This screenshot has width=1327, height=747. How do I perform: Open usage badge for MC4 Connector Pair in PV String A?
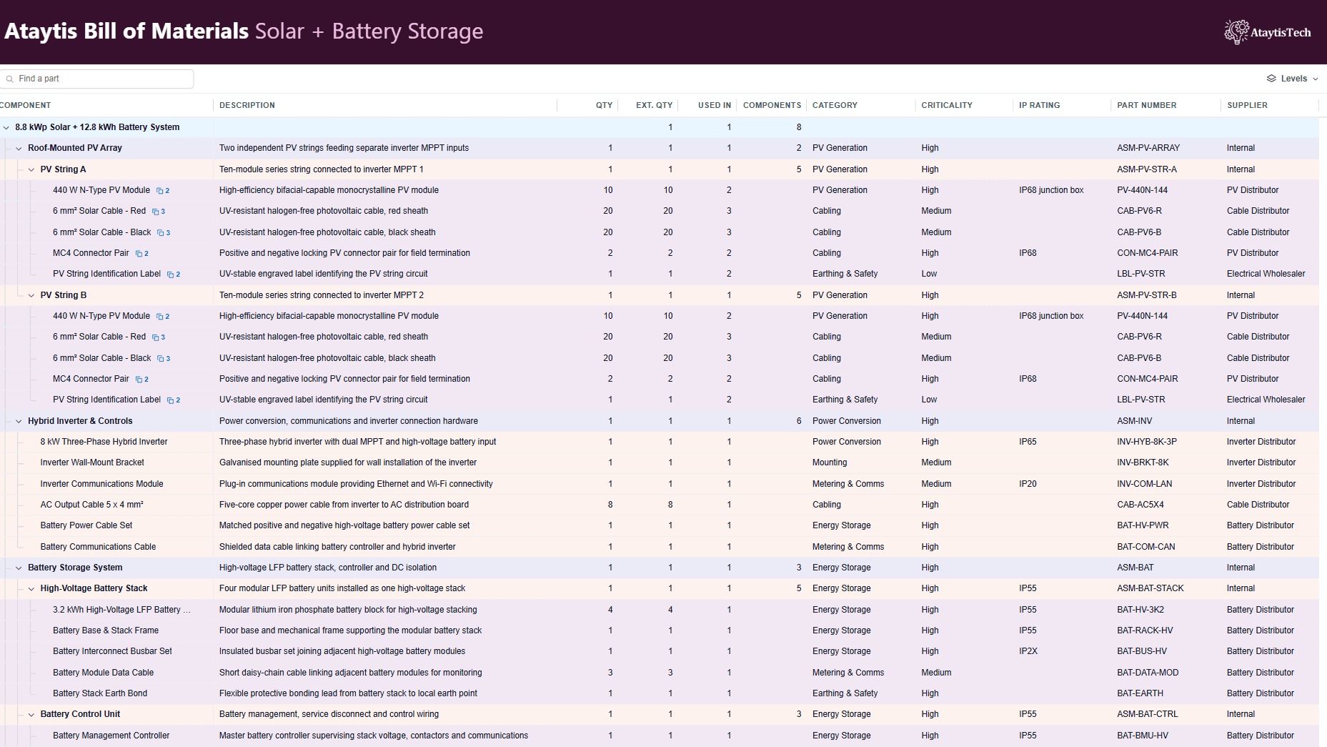142,254
